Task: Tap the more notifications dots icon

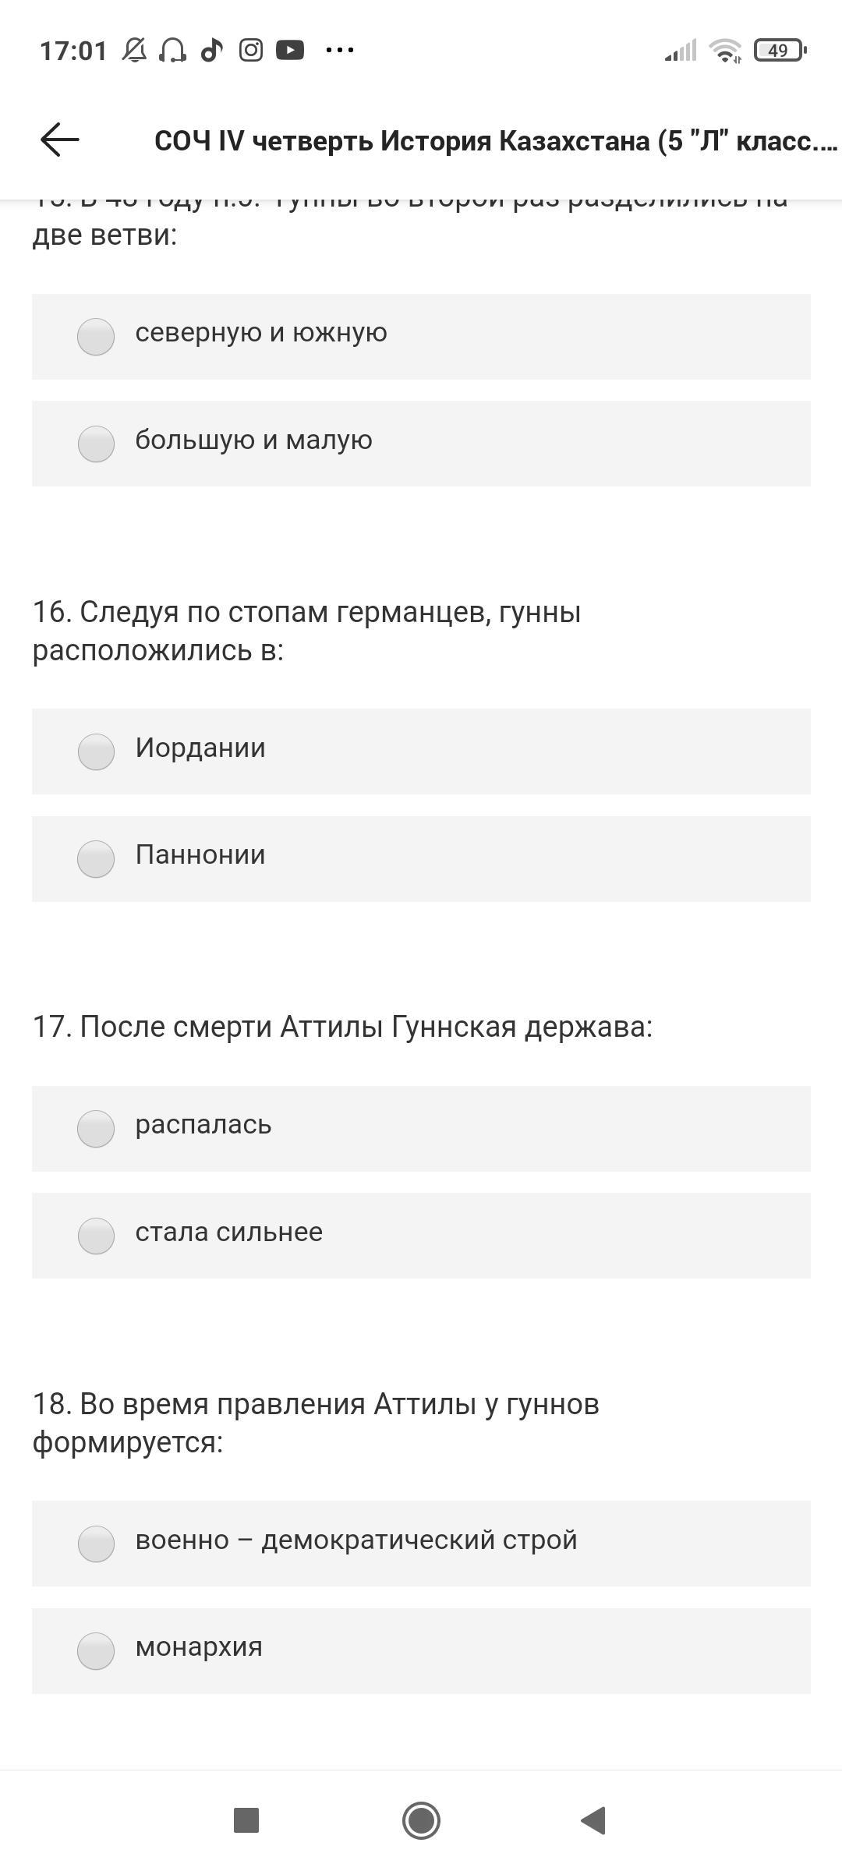Action: [339, 51]
